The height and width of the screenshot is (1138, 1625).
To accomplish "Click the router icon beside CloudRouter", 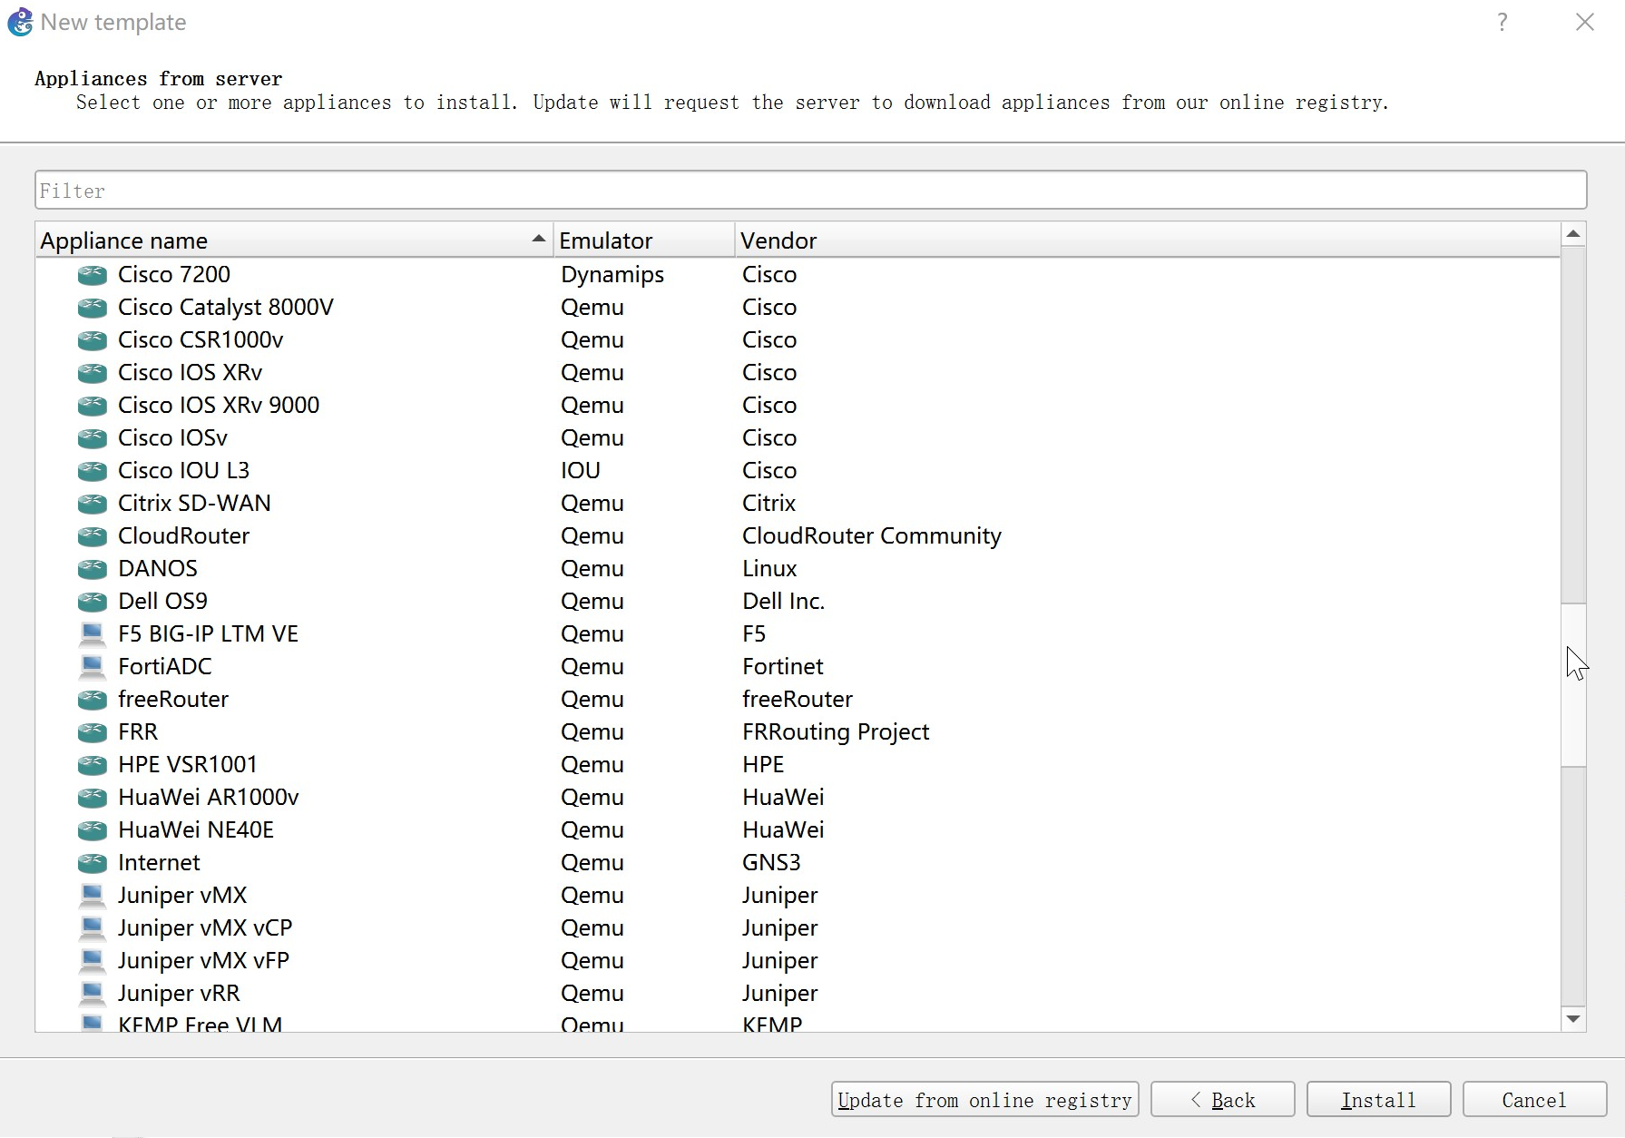I will (x=92, y=536).
